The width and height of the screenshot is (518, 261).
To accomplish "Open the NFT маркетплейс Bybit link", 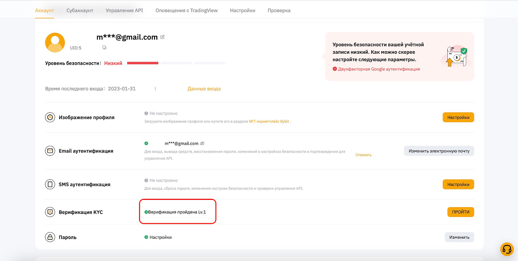I will pos(269,121).
